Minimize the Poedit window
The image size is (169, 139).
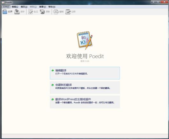click(154, 2)
